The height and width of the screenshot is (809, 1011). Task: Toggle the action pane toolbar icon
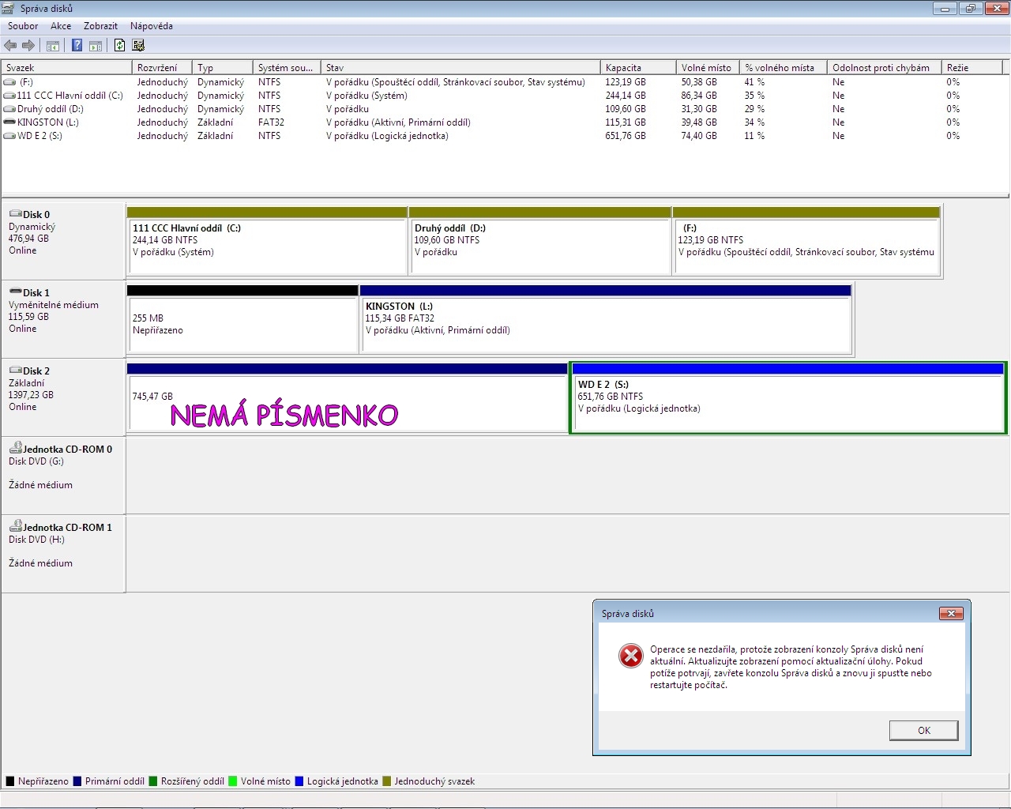click(96, 46)
